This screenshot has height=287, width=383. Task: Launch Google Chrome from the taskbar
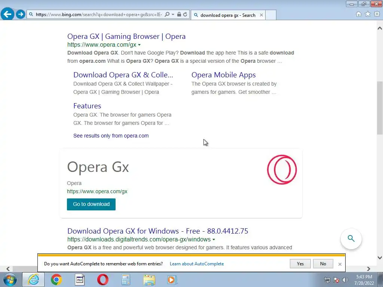click(56, 280)
